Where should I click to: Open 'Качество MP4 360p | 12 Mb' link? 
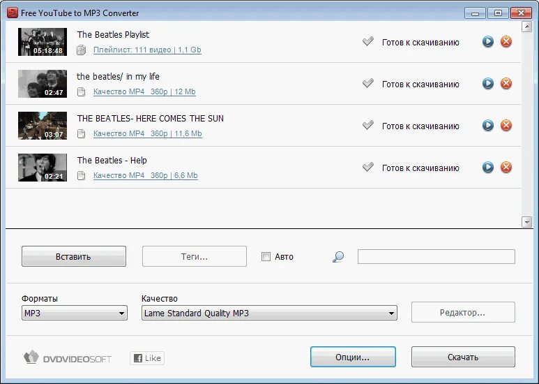144,92
